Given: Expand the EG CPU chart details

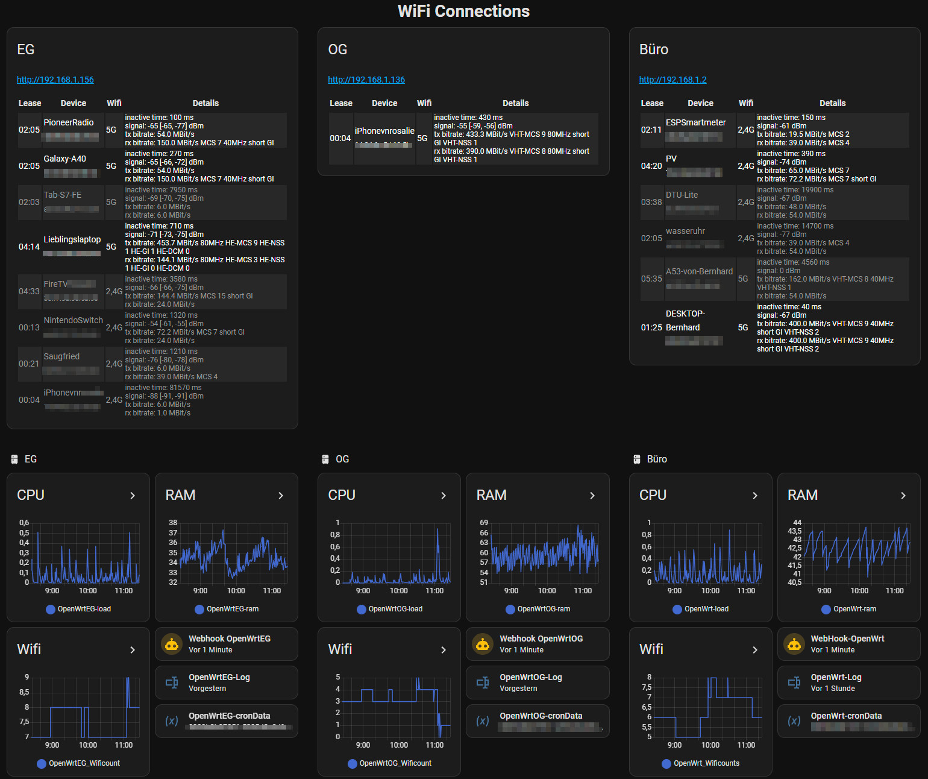Looking at the screenshot, I should (x=133, y=496).
